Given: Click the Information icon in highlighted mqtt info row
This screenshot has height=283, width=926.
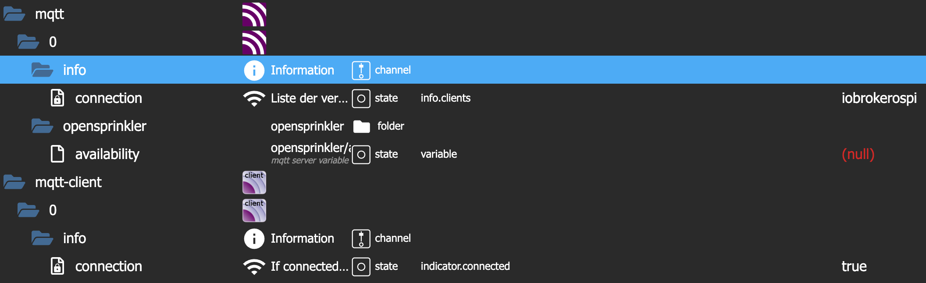Looking at the screenshot, I should tap(254, 71).
